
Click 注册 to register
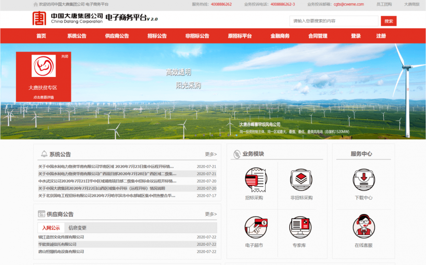pyautogui.click(x=381, y=36)
